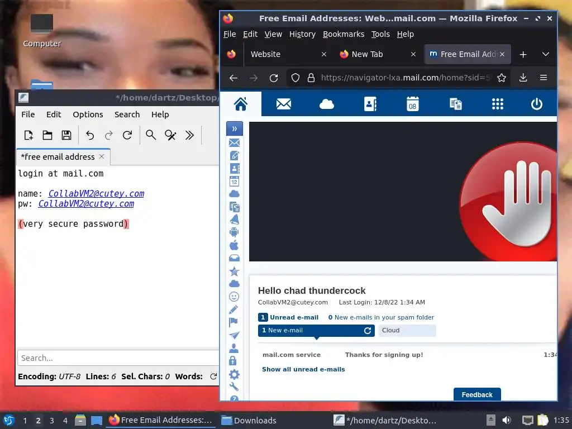The height and width of the screenshot is (429, 572).
Task: Open Firefox History menu
Action: pyautogui.click(x=302, y=34)
